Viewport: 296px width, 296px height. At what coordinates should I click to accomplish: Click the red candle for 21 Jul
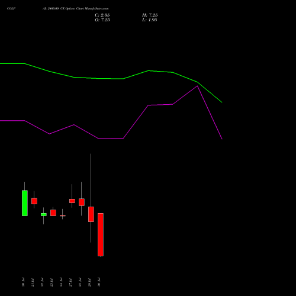point(34,201)
